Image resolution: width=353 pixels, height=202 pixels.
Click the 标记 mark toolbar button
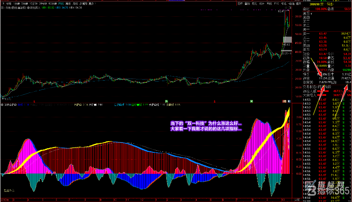284,4
